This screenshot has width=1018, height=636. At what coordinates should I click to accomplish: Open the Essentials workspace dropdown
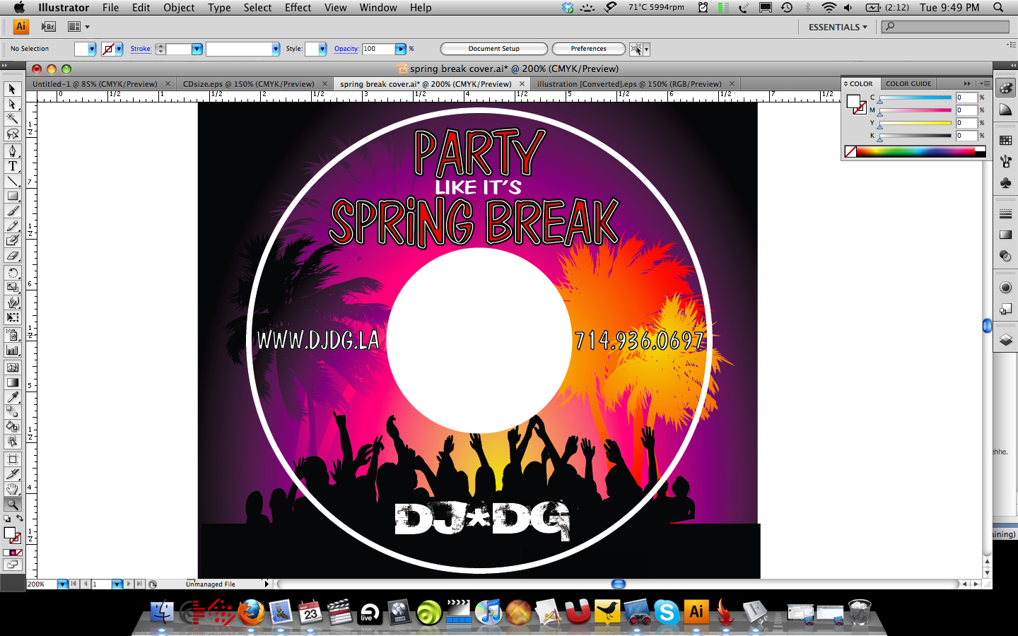838,27
